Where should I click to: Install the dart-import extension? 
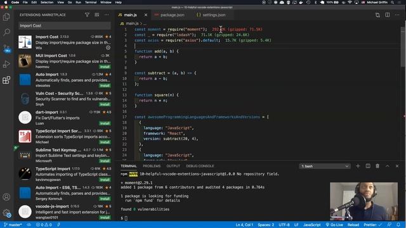pyautogui.click(x=105, y=123)
